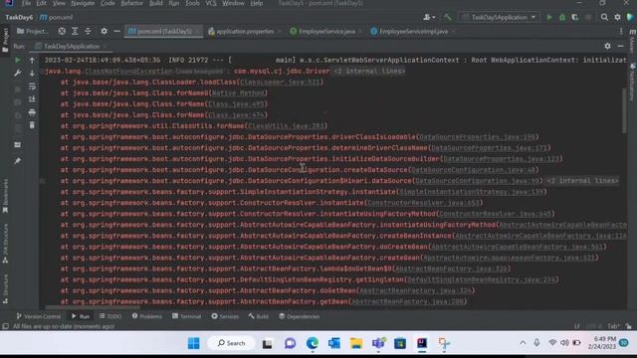Restore layout icon in Run sidebar
The image size is (637, 358).
[x=18, y=145]
